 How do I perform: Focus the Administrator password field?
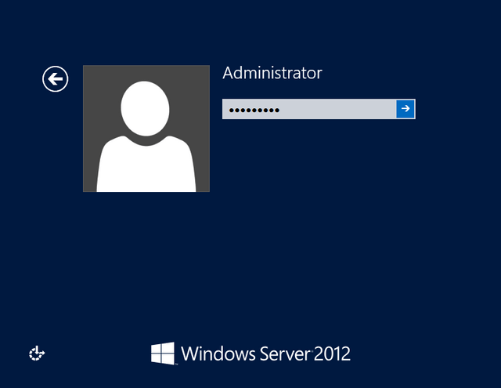click(x=309, y=109)
